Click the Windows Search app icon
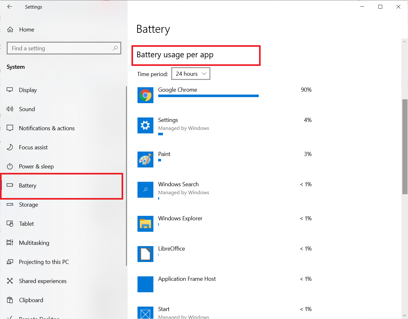Image resolution: width=408 pixels, height=319 pixels. [x=145, y=190]
